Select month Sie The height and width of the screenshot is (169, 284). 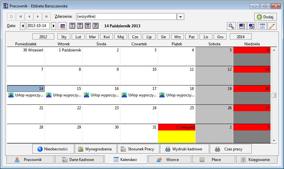(163, 37)
